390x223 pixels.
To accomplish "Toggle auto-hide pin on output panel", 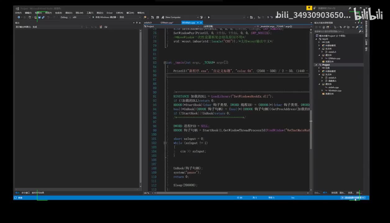I will tap(137, 23).
